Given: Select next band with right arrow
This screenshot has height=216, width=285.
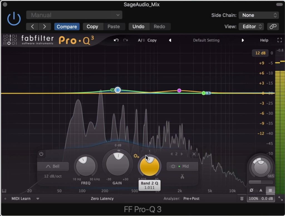Looking at the screenshot, I should (181, 154).
